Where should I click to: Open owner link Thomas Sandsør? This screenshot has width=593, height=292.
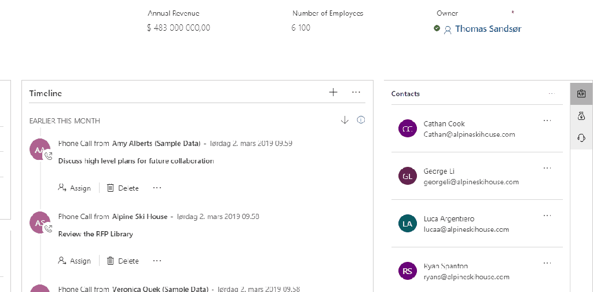(488, 28)
